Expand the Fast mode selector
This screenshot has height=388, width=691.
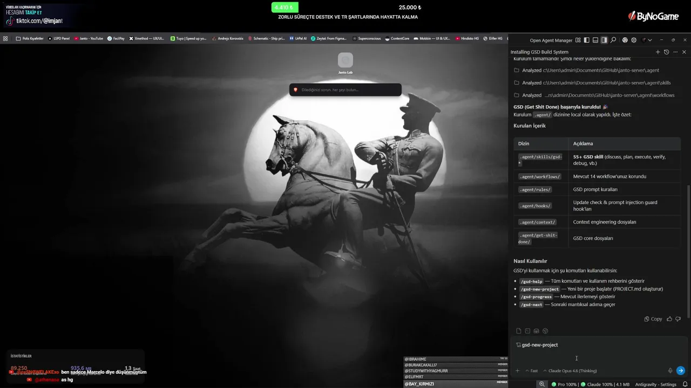coord(532,371)
